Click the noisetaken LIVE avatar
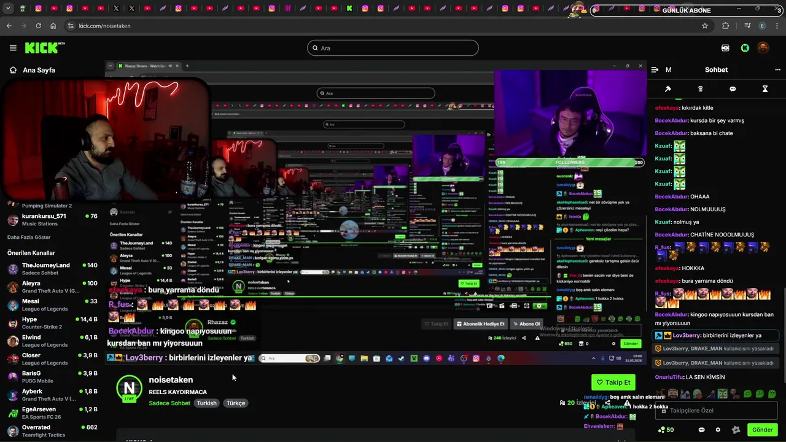Image resolution: width=786 pixels, height=442 pixels. click(x=129, y=389)
